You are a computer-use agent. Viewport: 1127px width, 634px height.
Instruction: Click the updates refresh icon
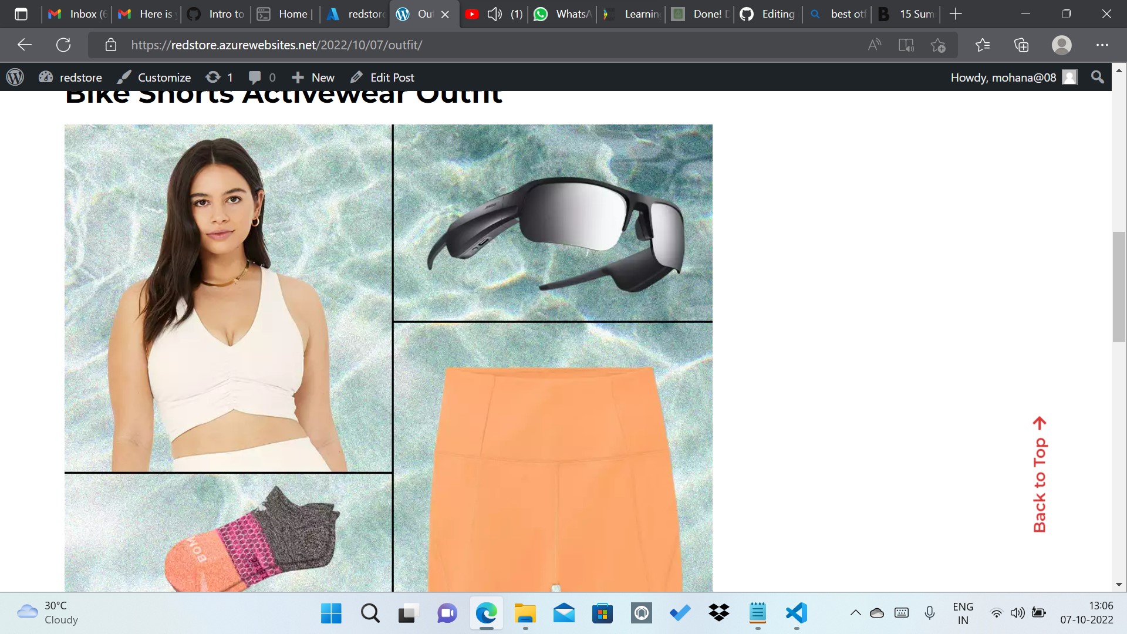pyautogui.click(x=213, y=77)
